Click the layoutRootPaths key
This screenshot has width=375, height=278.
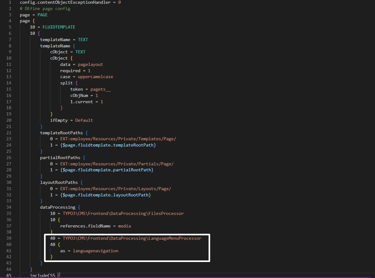[x=59, y=182]
